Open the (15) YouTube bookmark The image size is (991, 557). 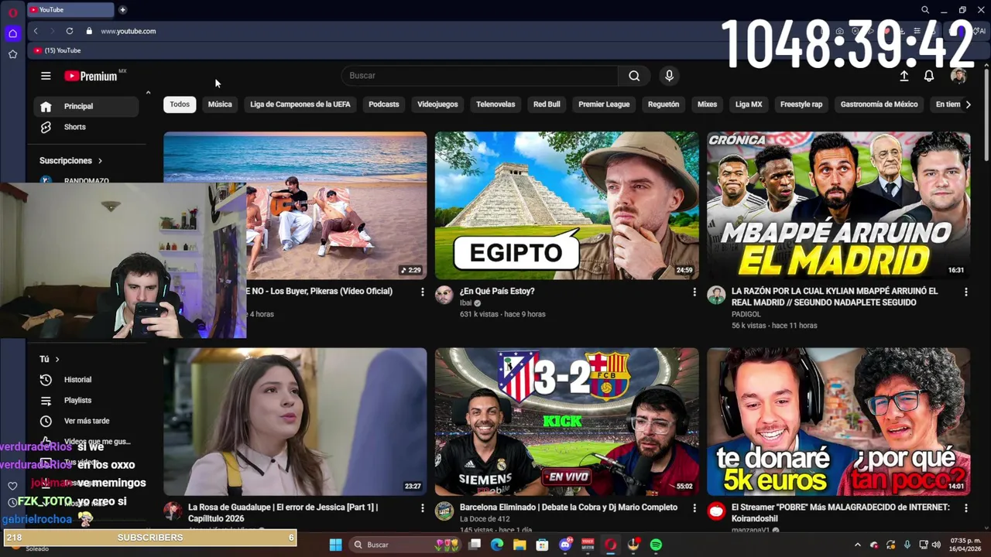[x=57, y=50]
